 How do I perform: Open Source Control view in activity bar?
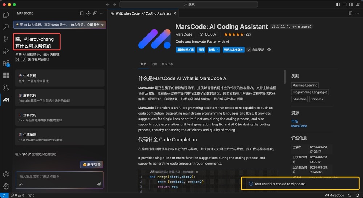(x=6, y=39)
